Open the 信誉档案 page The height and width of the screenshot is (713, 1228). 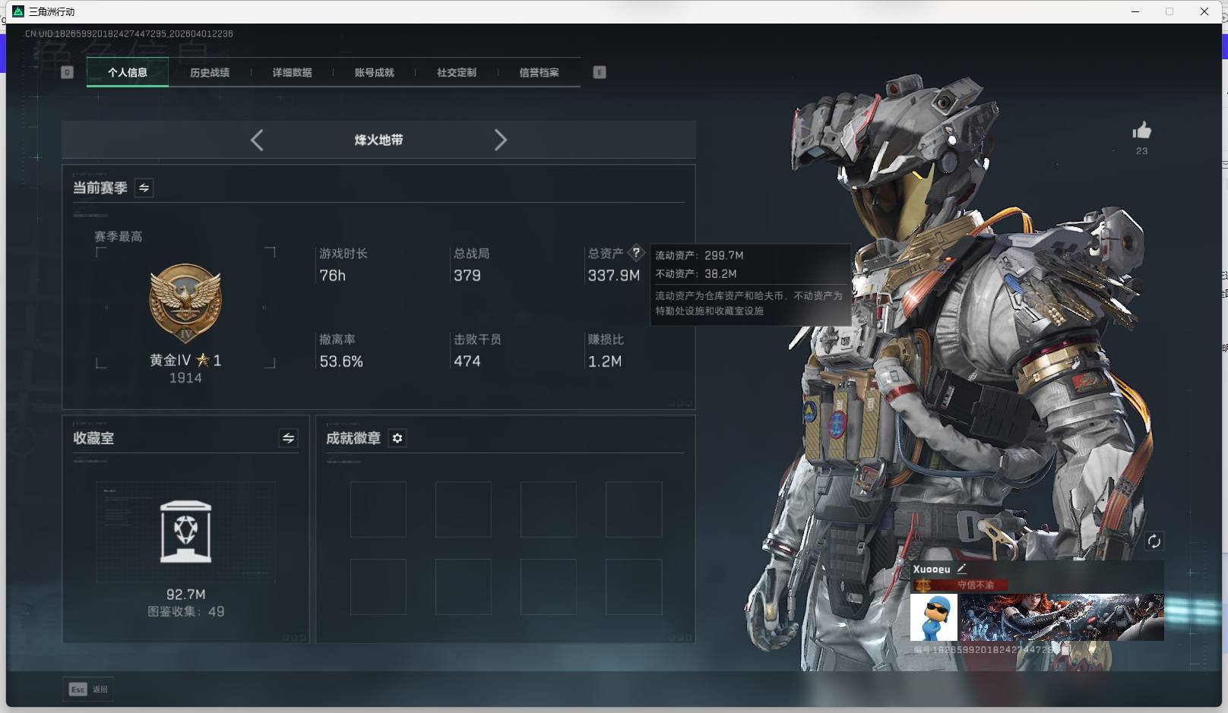click(x=539, y=72)
